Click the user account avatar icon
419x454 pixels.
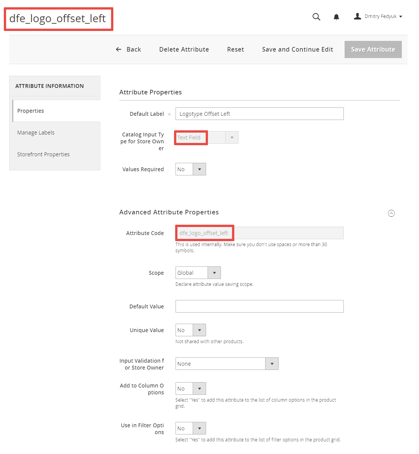click(358, 16)
